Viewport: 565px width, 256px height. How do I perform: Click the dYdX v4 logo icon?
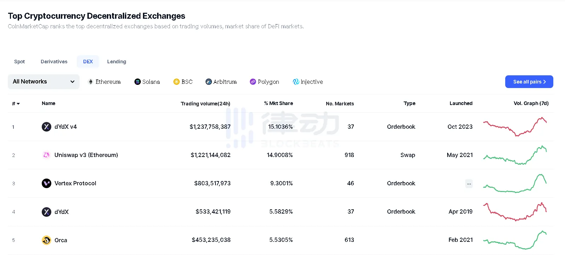pyautogui.click(x=46, y=127)
